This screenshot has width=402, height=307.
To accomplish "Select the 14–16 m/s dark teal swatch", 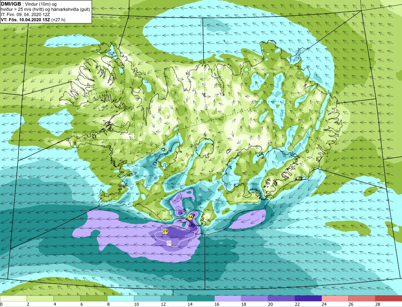I will coord(201,299).
